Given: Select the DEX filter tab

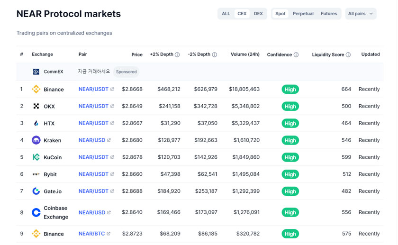Looking at the screenshot, I should point(258,14).
